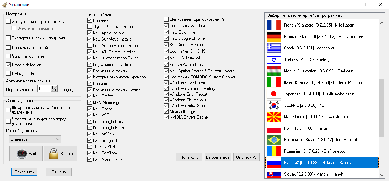Image resolution: width=389 pixels, height=181 pixels.
Task: Disable Update detection checkbox
Action: [x=9, y=65]
